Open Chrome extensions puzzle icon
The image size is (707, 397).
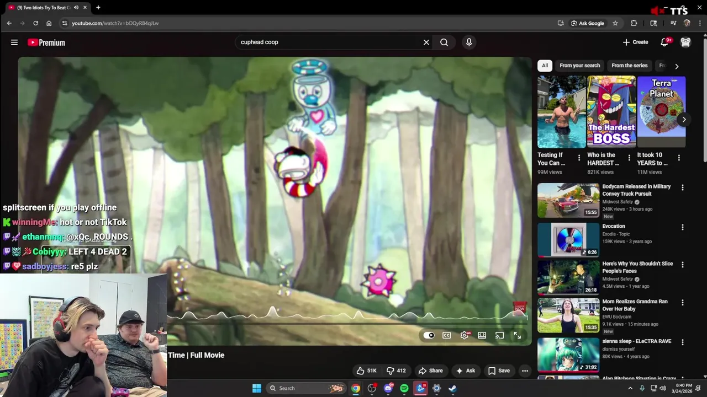[634, 23]
